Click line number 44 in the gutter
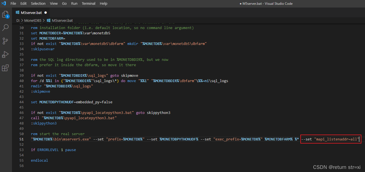Screen dimensions: 365x172 22,102
